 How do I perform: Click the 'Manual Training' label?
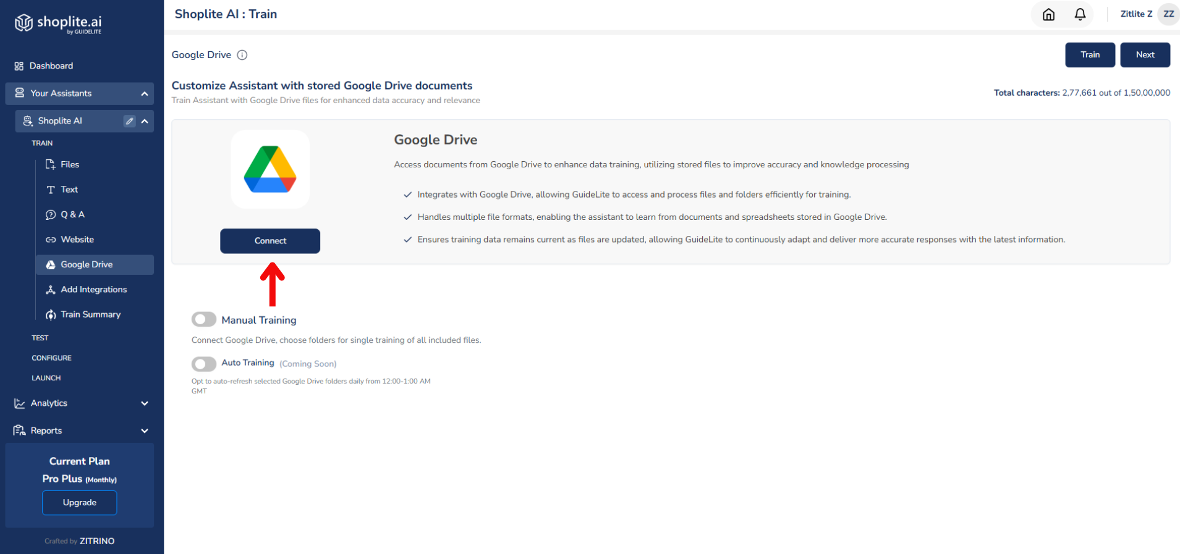point(259,320)
